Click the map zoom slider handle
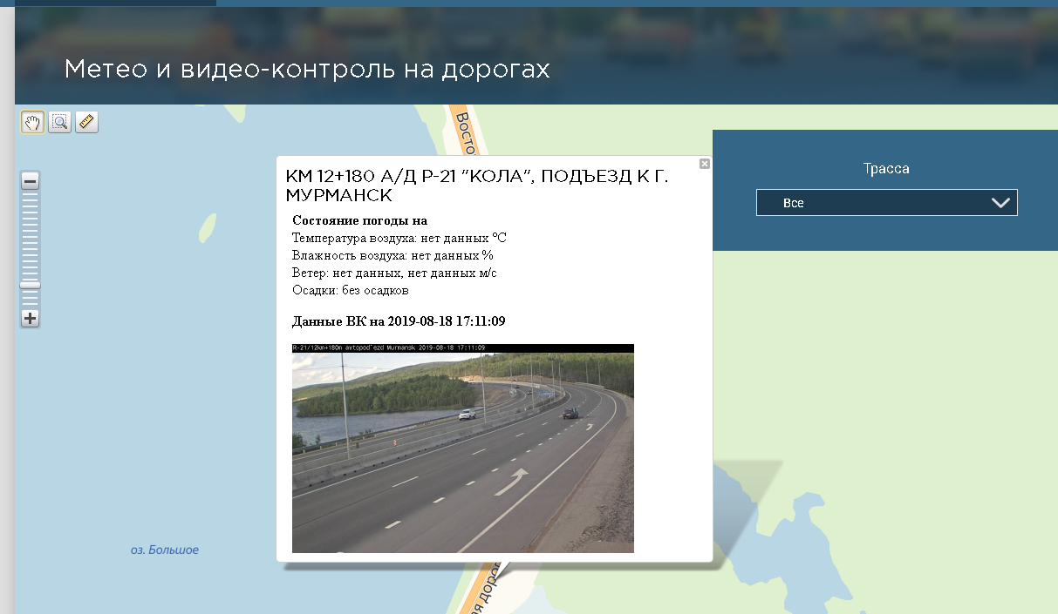This screenshot has width=1058, height=614. pyautogui.click(x=30, y=285)
